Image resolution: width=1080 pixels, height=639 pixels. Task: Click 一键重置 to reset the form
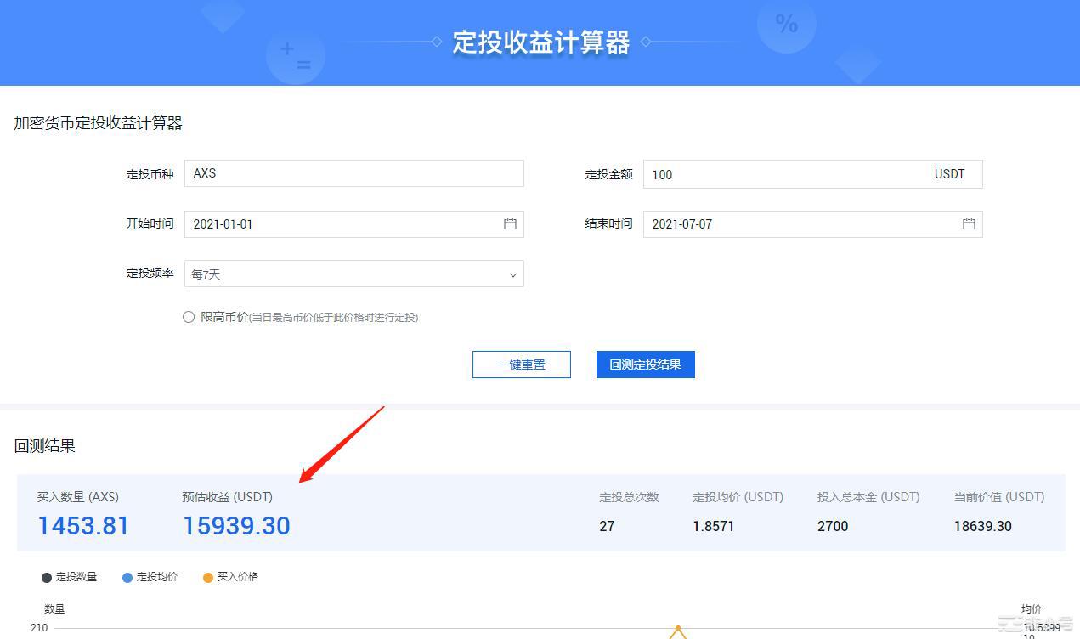(x=521, y=365)
